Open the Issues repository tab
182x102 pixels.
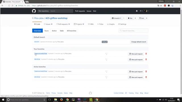(48, 24)
